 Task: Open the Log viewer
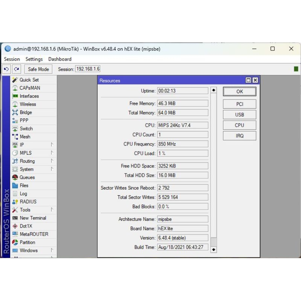click(x=23, y=194)
